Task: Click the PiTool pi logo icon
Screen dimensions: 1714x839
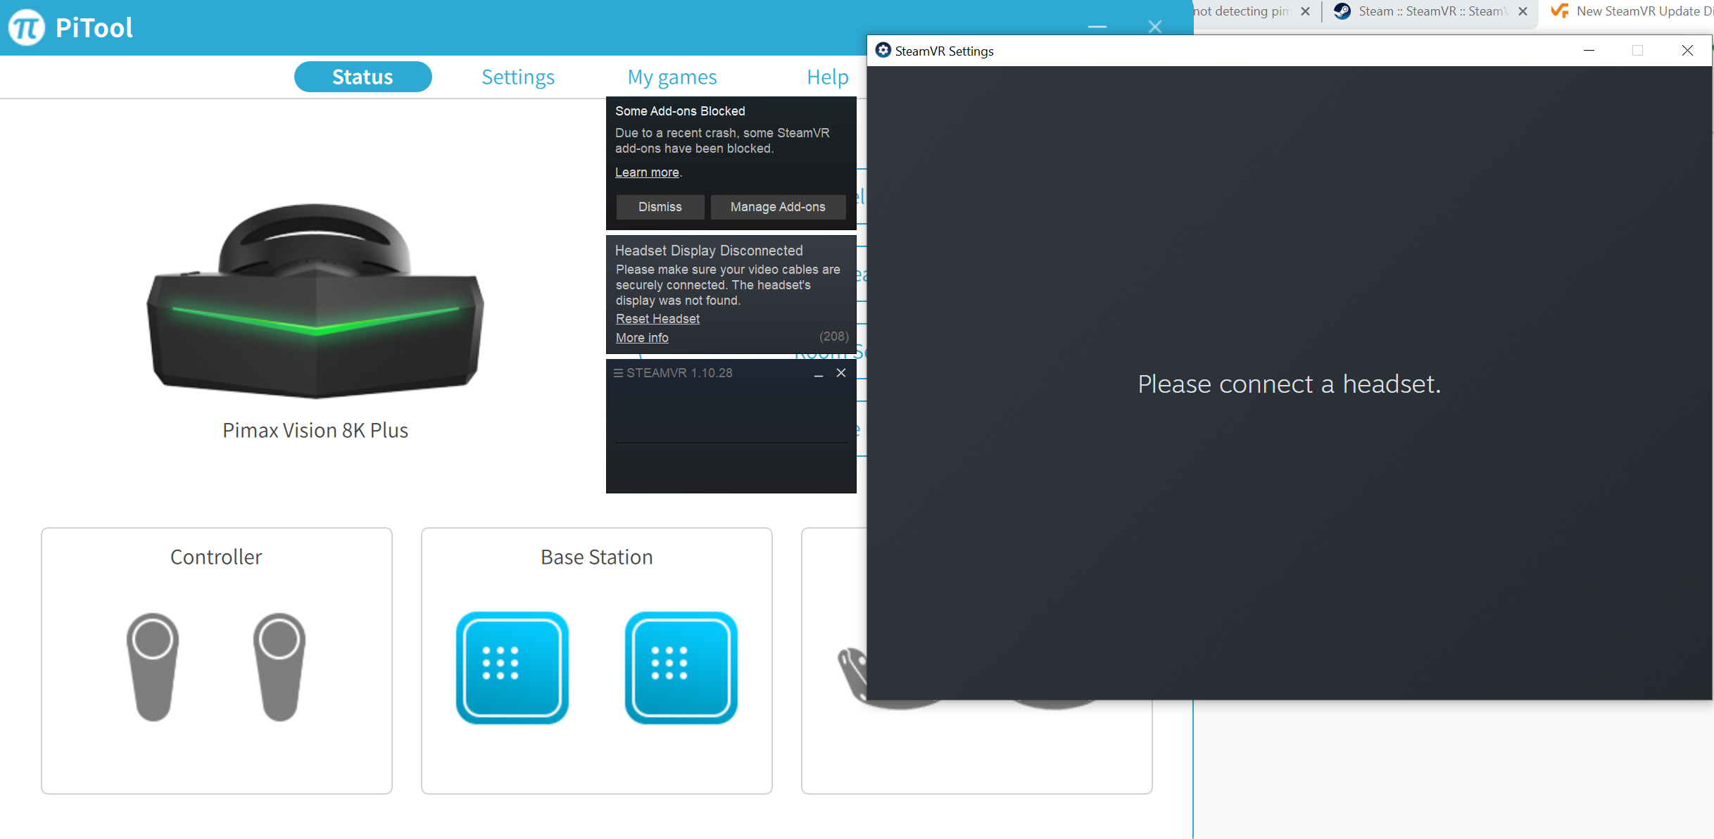Action: point(27,27)
